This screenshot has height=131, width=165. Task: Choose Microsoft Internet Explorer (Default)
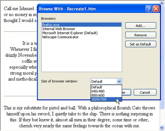(x=82, y=33)
